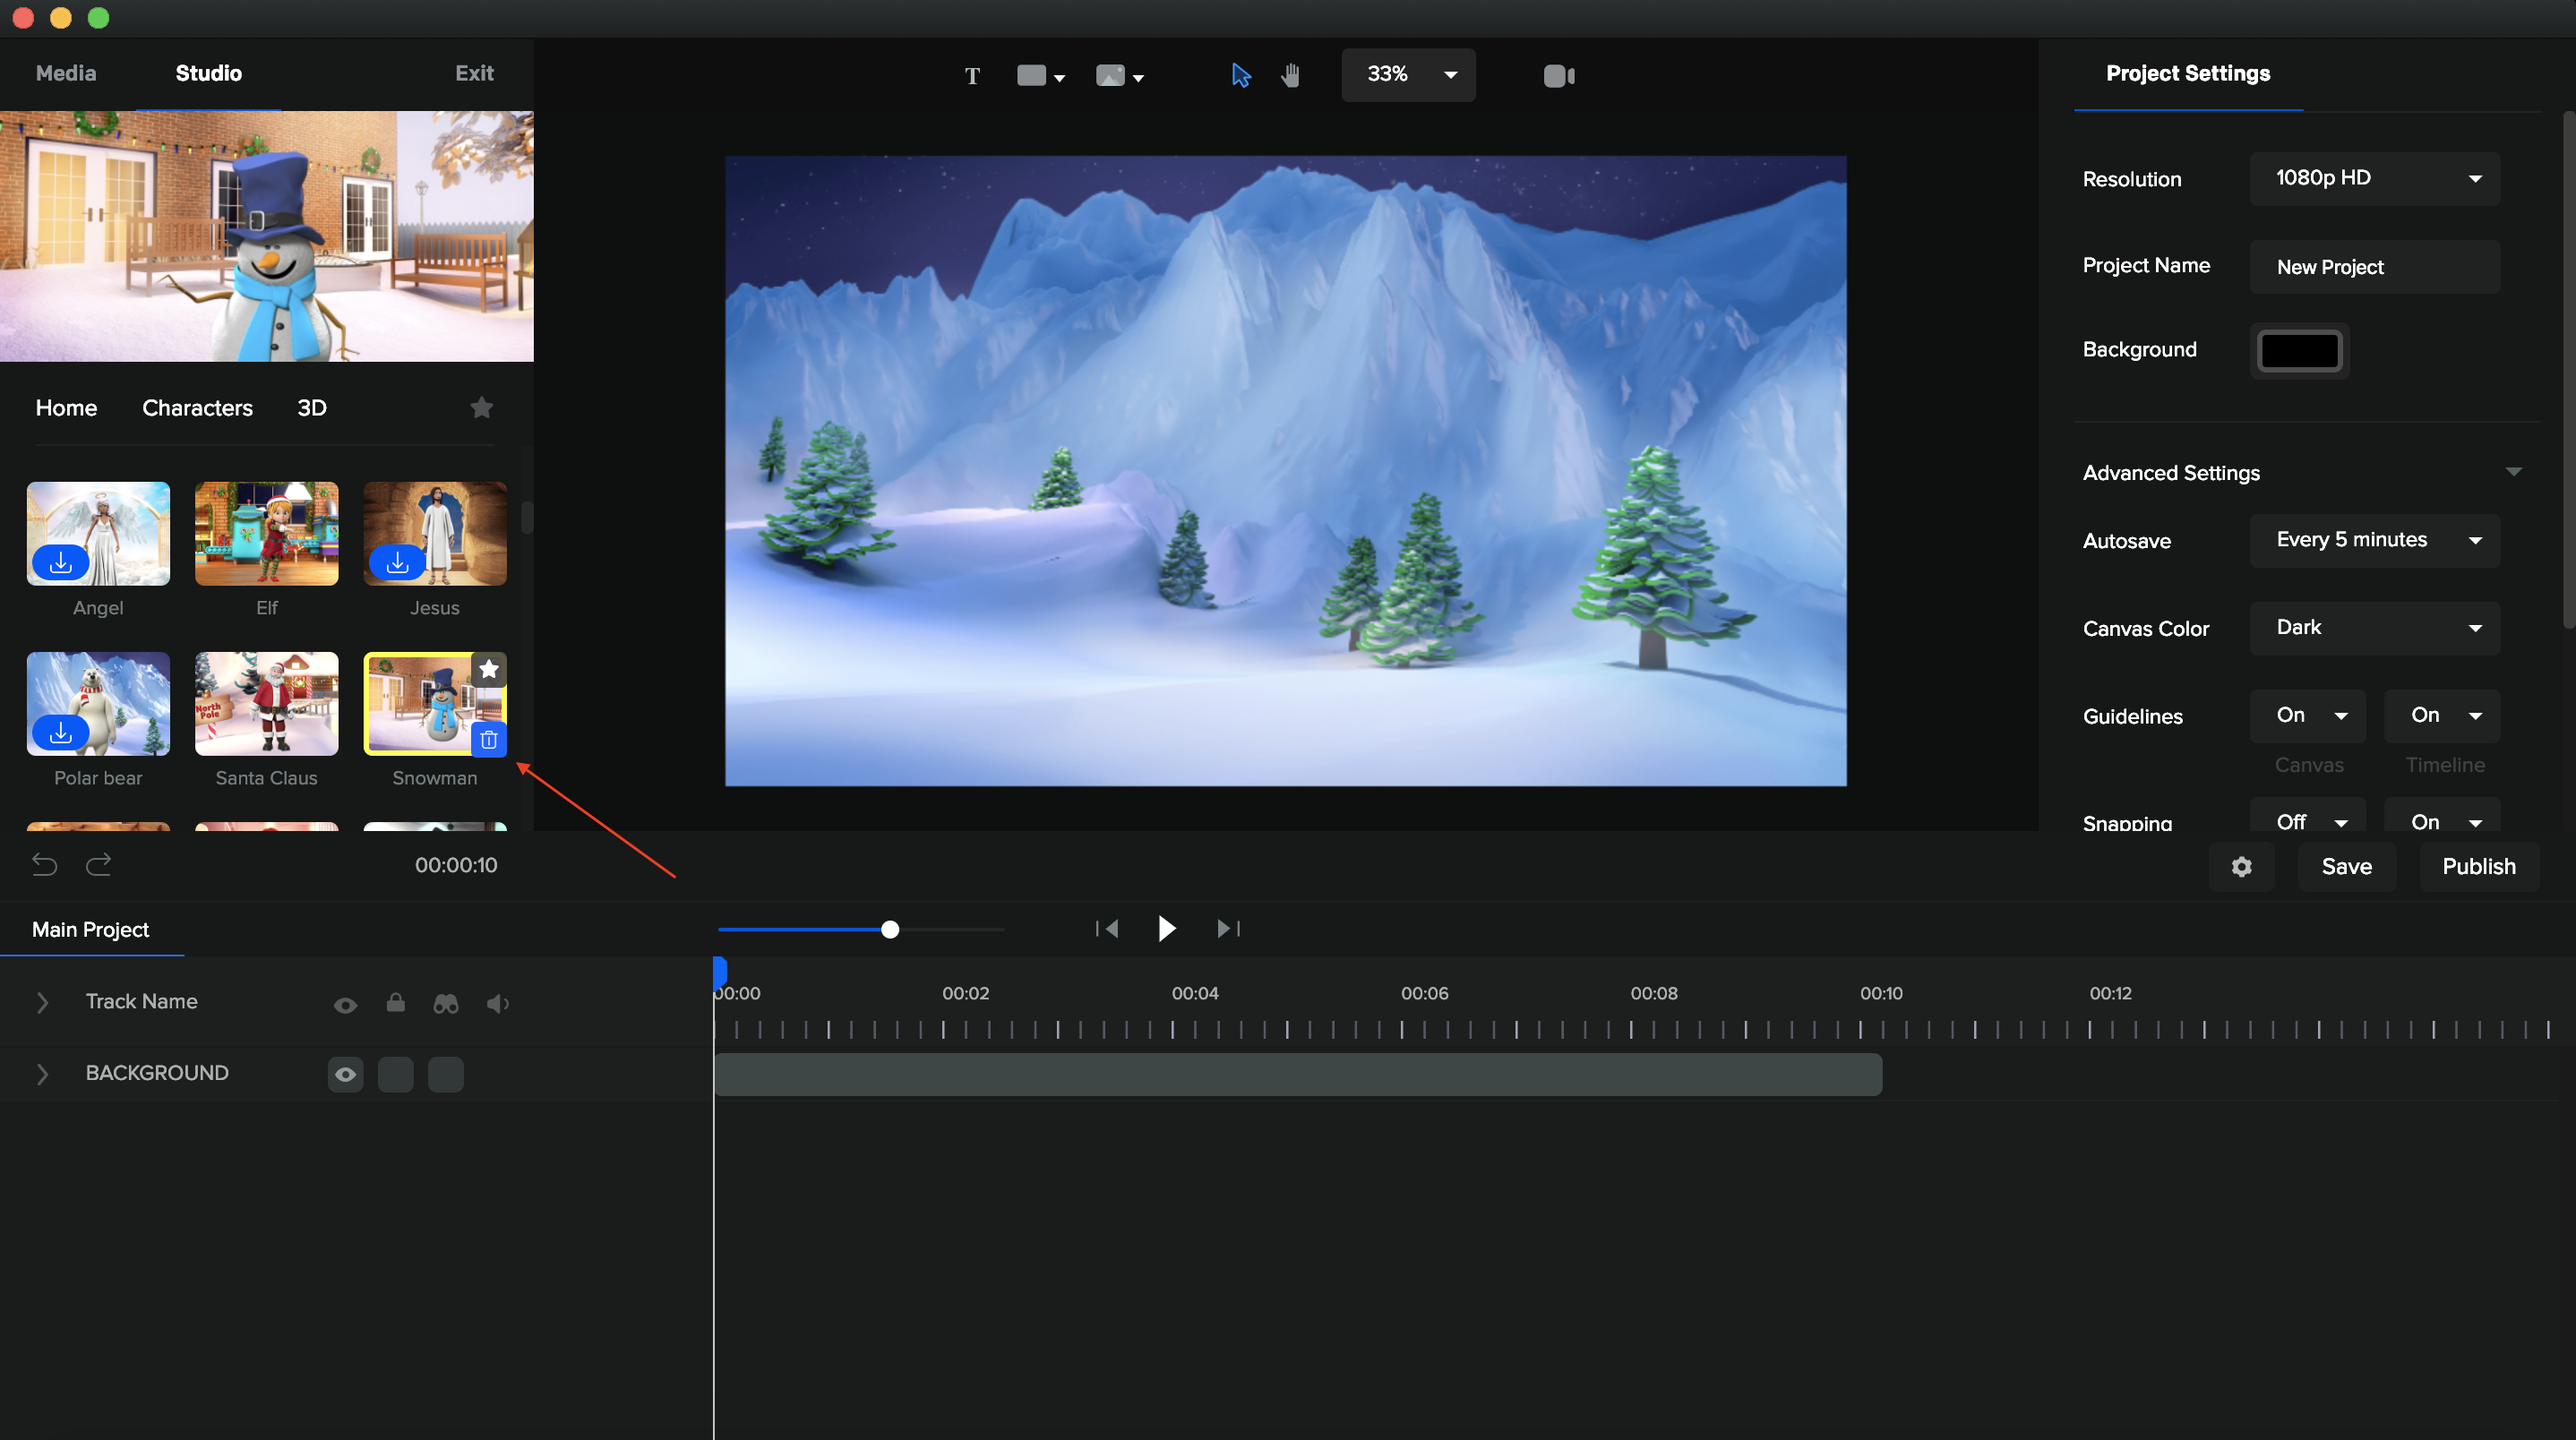Click the Publish button

pos(2479,867)
